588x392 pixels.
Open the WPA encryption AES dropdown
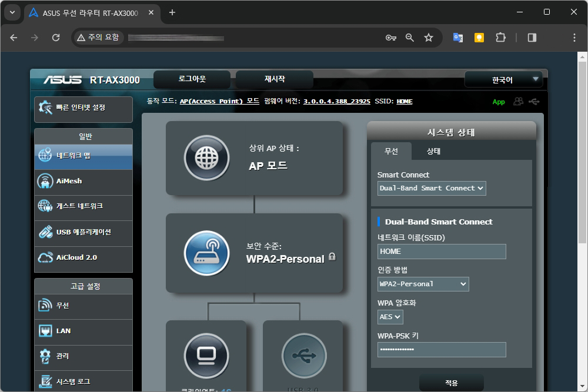390,317
